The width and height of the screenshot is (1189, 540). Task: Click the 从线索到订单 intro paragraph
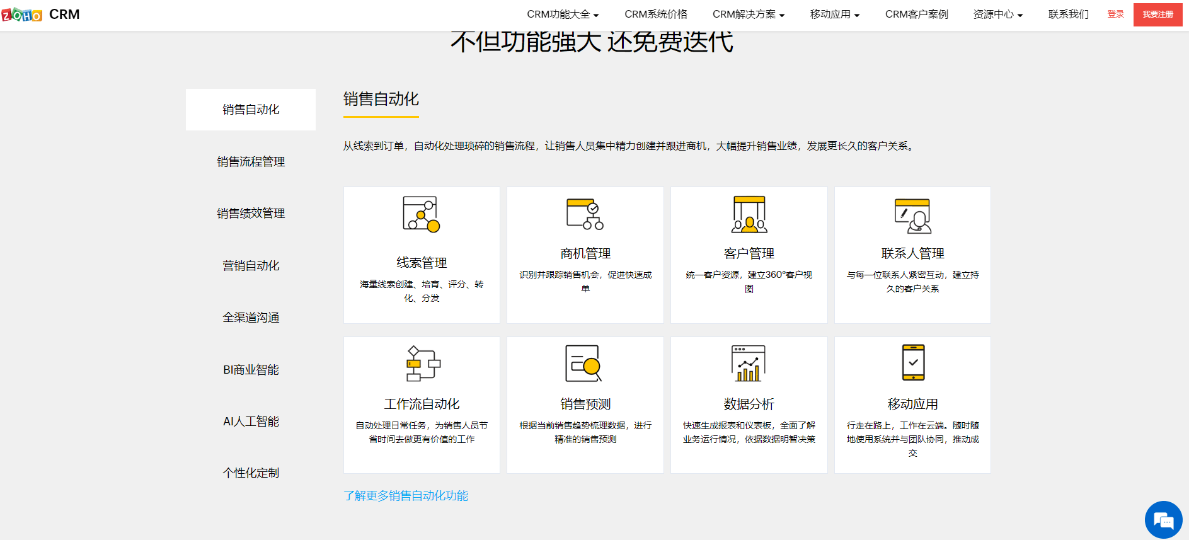point(629,146)
